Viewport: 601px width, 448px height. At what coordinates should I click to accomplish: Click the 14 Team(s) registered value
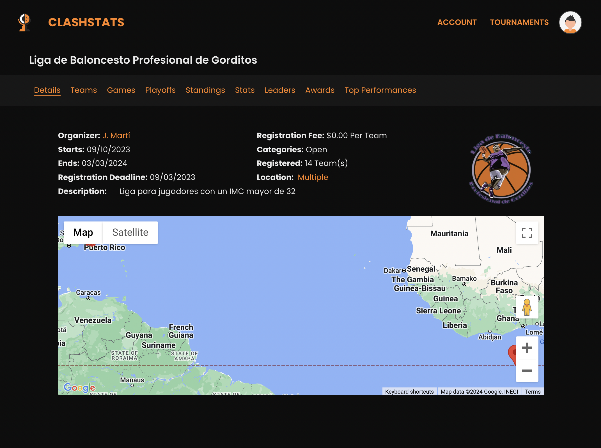pyautogui.click(x=326, y=163)
